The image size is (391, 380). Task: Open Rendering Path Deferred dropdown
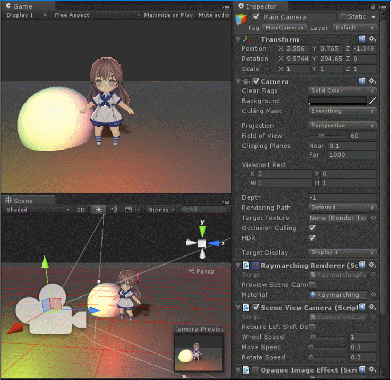[342, 208]
